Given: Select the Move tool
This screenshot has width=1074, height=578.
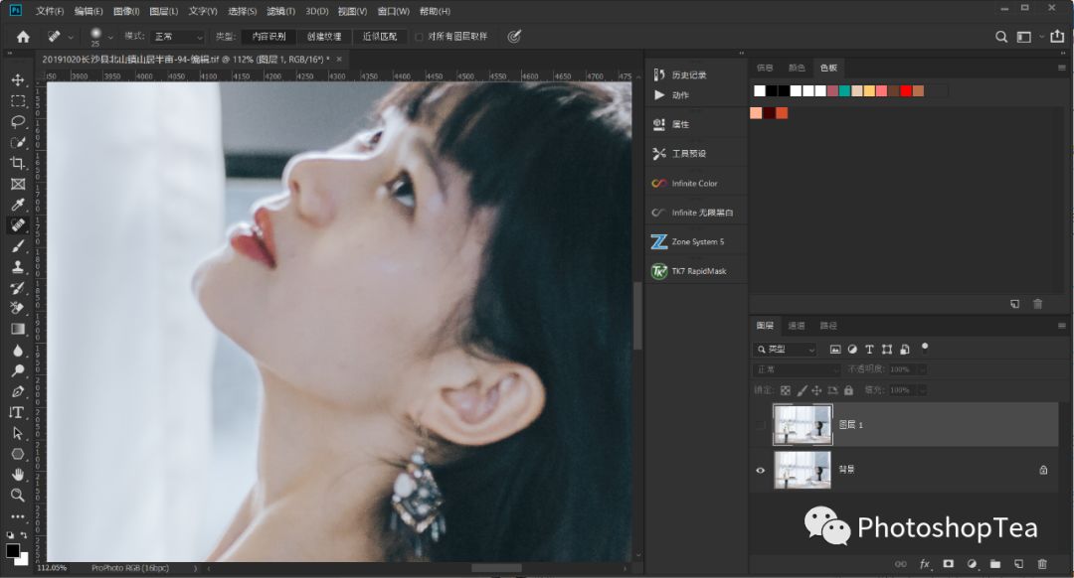Looking at the screenshot, I should (18, 80).
